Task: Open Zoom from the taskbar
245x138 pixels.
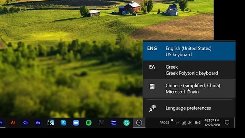Action: 76,123
